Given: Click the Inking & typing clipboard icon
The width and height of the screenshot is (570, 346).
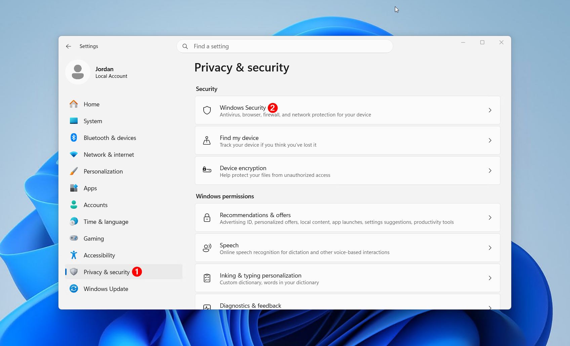Looking at the screenshot, I should coord(207,278).
